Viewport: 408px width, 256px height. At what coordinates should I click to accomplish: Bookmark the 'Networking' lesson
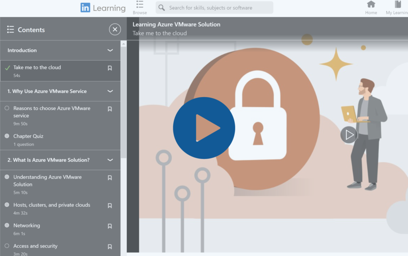pos(110,226)
